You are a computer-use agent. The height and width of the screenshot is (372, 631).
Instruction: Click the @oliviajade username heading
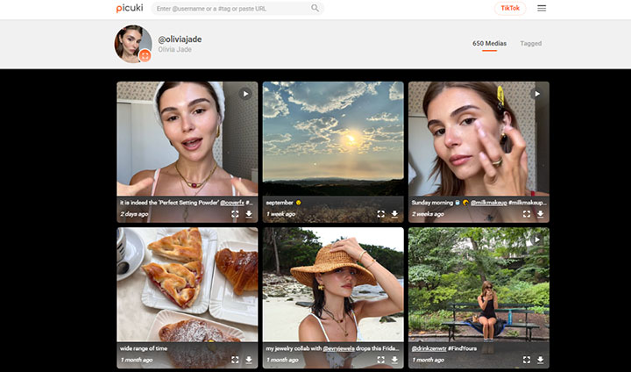pos(180,39)
